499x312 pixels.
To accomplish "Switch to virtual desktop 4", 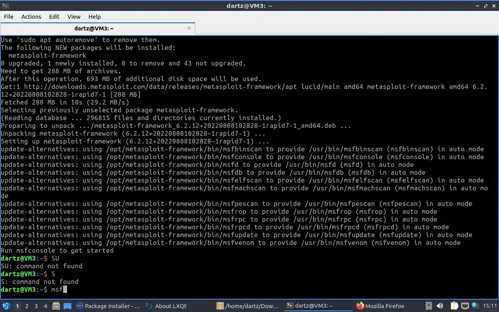I will 45,306.
